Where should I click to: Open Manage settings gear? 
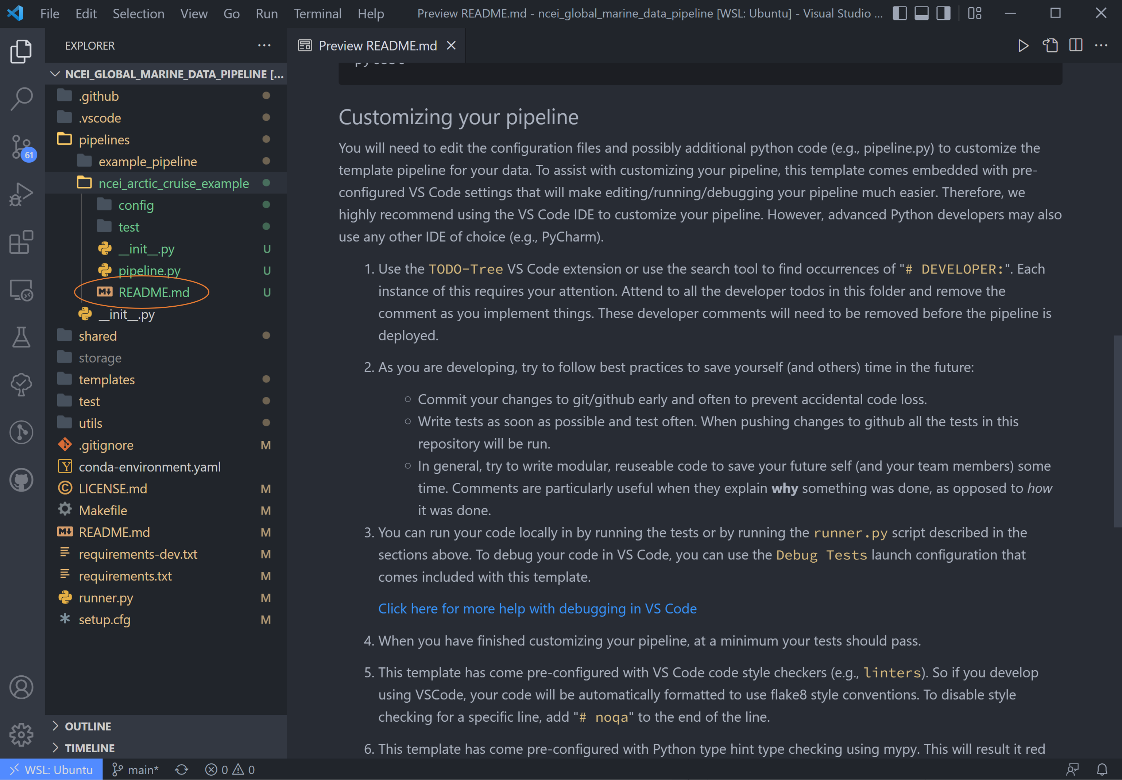pos(22,734)
